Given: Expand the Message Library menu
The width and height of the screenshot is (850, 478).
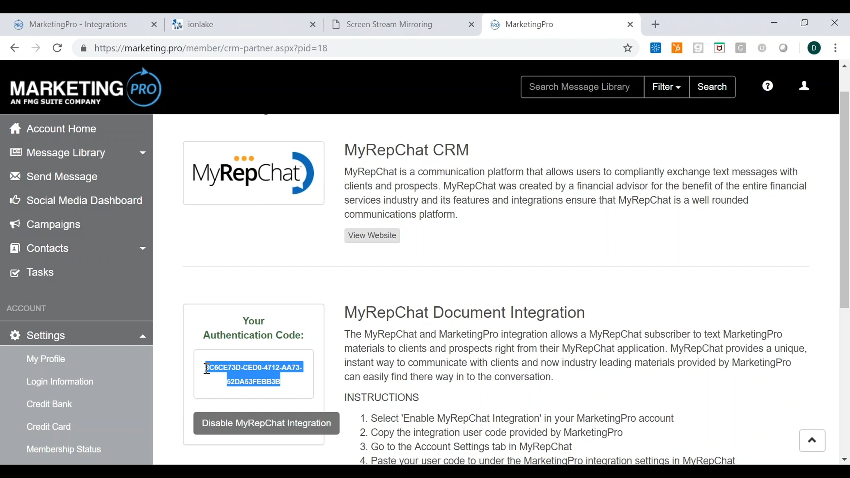Looking at the screenshot, I should (76, 153).
